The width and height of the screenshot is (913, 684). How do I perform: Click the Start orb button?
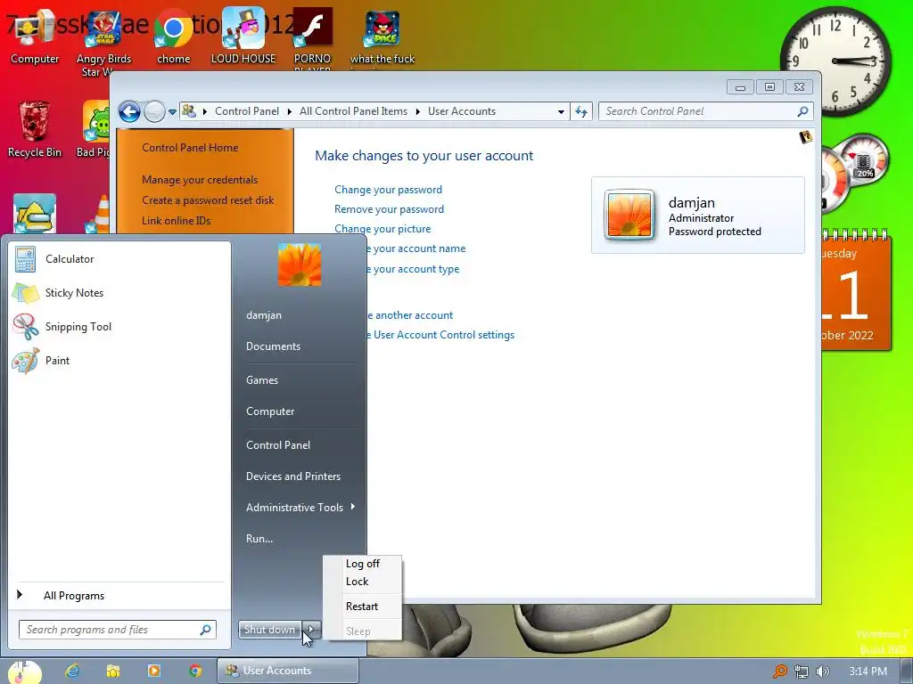(24, 672)
